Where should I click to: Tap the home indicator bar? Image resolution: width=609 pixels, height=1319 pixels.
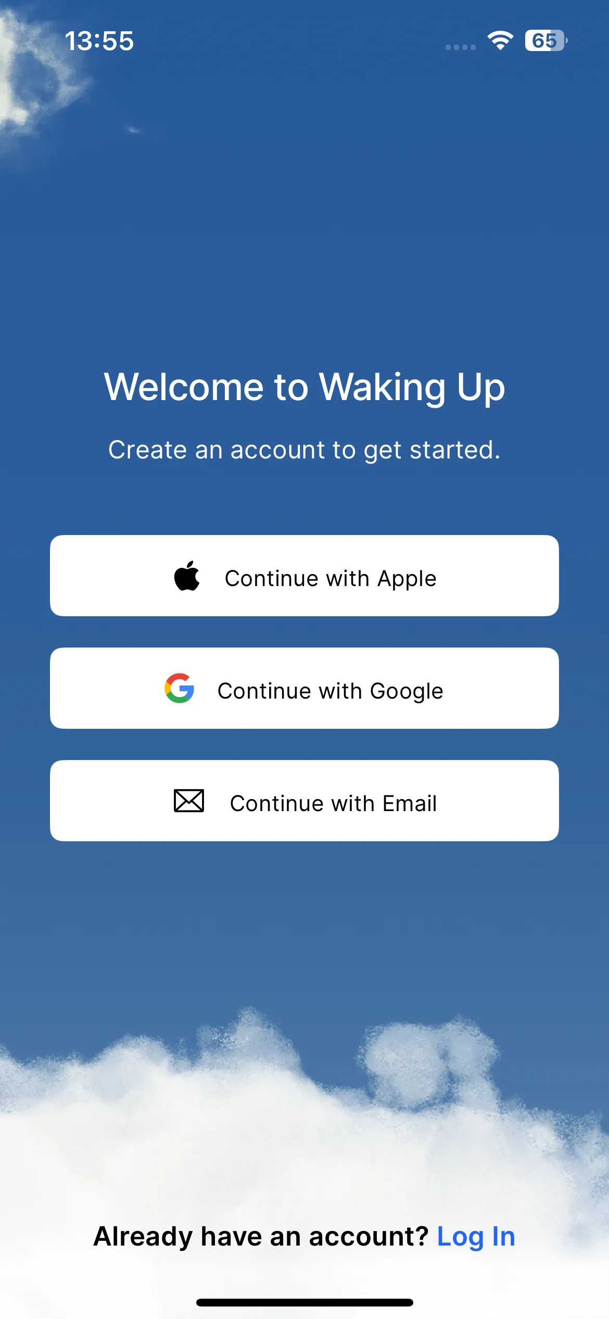(304, 1302)
